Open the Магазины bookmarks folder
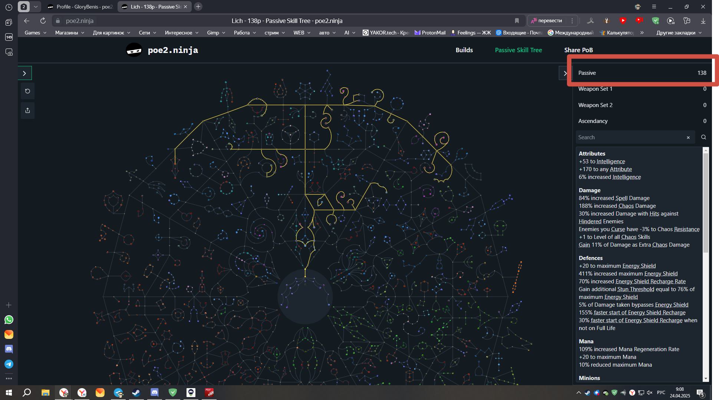 coord(70,33)
